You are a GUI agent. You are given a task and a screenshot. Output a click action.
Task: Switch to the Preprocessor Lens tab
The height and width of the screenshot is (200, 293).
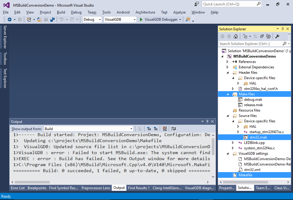(x=96, y=188)
